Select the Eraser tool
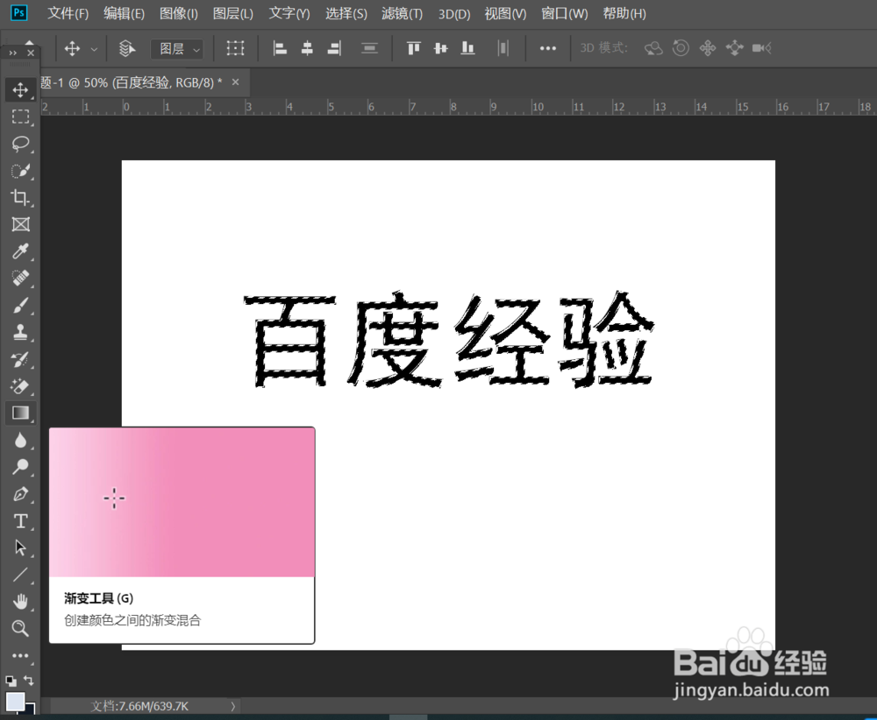 tap(21, 386)
